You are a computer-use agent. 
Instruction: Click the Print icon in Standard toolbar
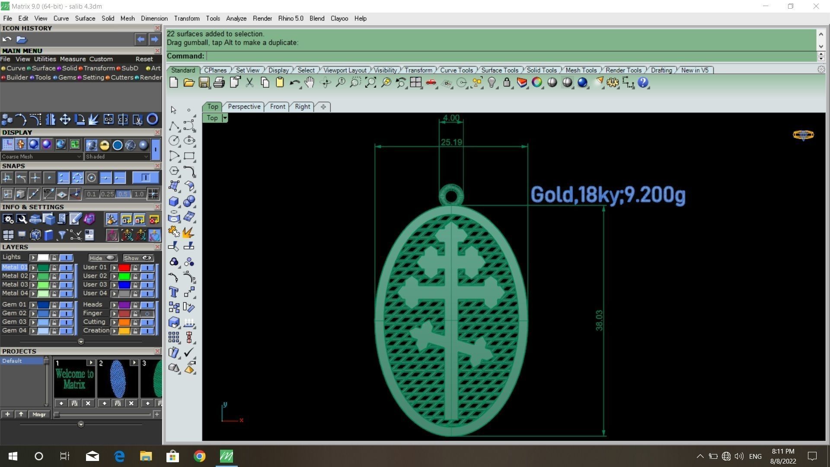point(219,83)
